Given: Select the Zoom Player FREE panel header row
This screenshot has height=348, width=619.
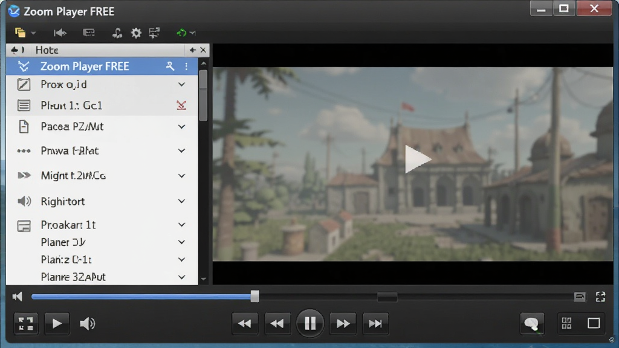Looking at the screenshot, I should pyautogui.click(x=102, y=66).
